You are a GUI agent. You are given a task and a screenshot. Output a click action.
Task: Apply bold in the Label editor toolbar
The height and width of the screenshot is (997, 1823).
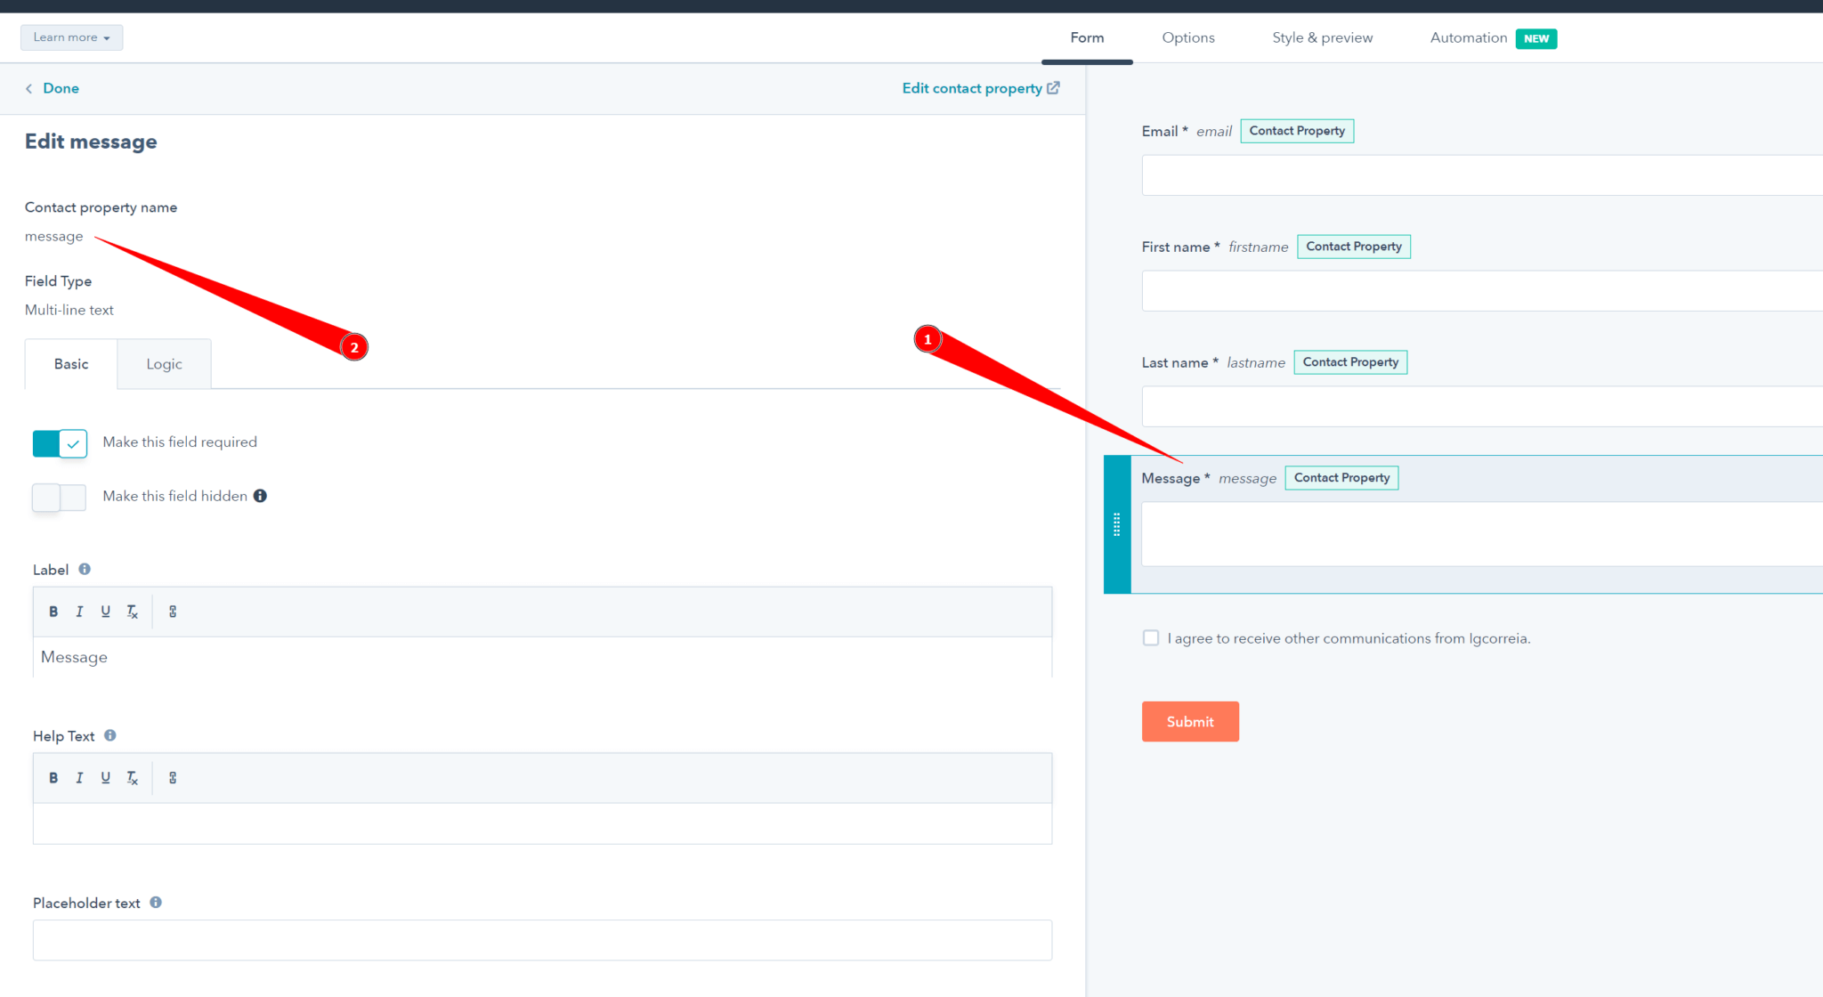tap(53, 612)
